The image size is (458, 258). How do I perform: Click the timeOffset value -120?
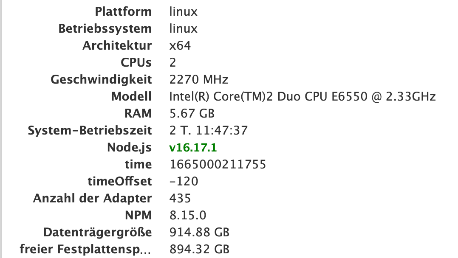(184, 182)
